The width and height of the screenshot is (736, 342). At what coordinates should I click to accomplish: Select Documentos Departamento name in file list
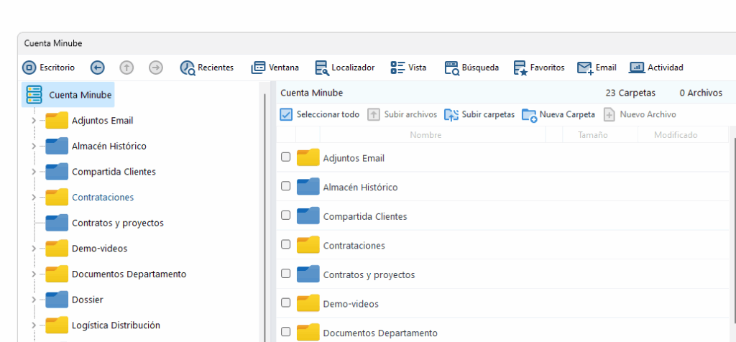pos(380,333)
